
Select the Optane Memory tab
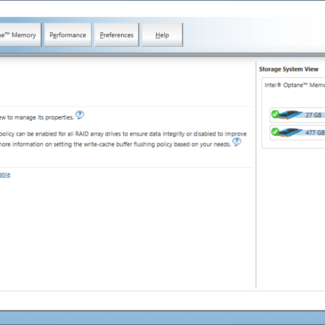(x=21, y=35)
